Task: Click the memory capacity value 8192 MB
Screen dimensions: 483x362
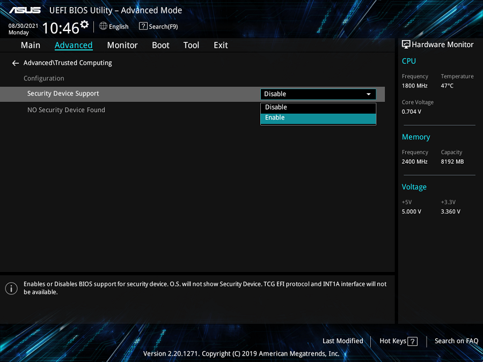Action: [x=452, y=161]
